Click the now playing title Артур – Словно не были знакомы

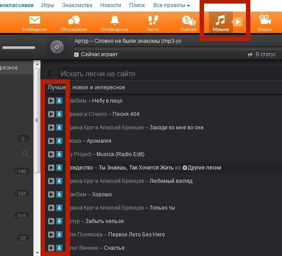[x=128, y=41]
